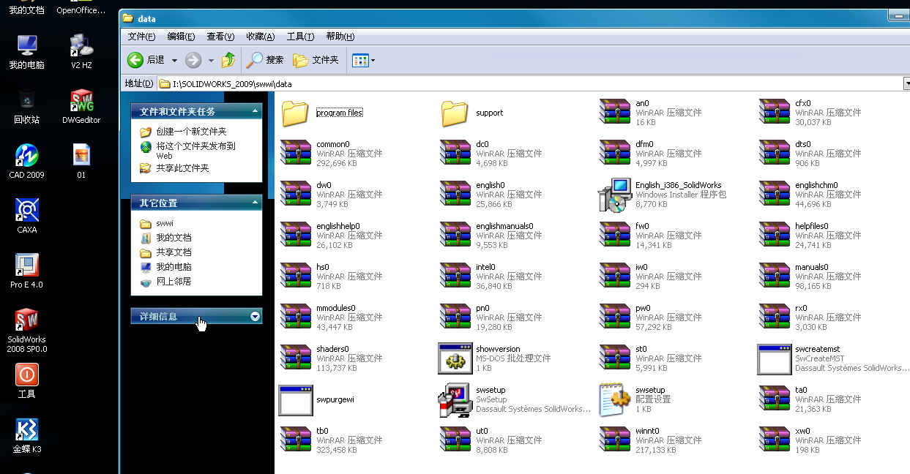Go up one folder level

click(x=229, y=60)
